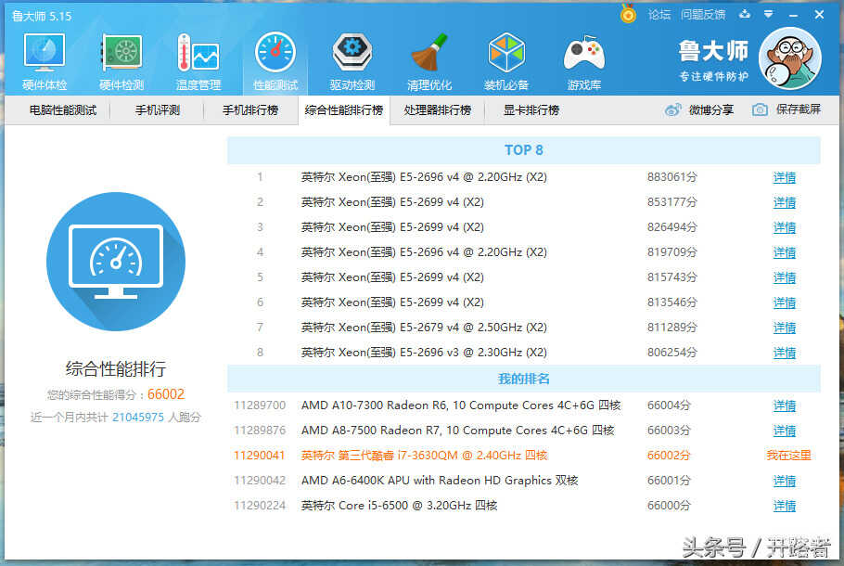Select the rank 1 Xeon E5-2696 v4 name

tap(424, 177)
